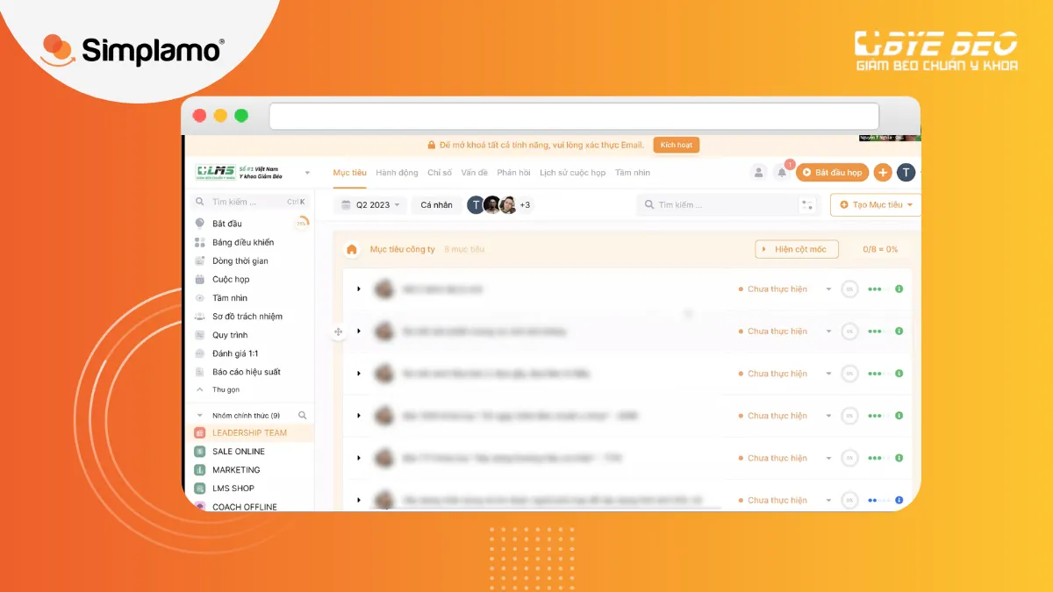Open the filter options beside goal search
The width and height of the screenshot is (1053, 592).
click(807, 204)
